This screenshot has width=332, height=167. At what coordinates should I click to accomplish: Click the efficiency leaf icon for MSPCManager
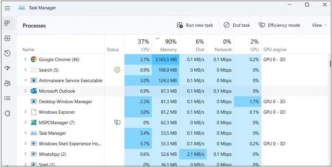tap(117, 122)
